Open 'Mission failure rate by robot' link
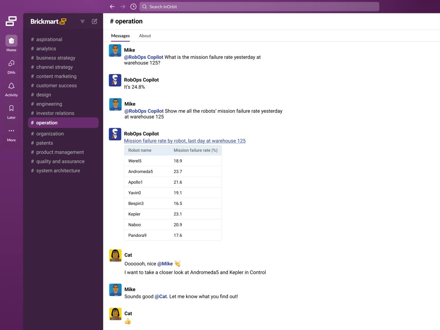The image size is (440, 330). tap(185, 141)
